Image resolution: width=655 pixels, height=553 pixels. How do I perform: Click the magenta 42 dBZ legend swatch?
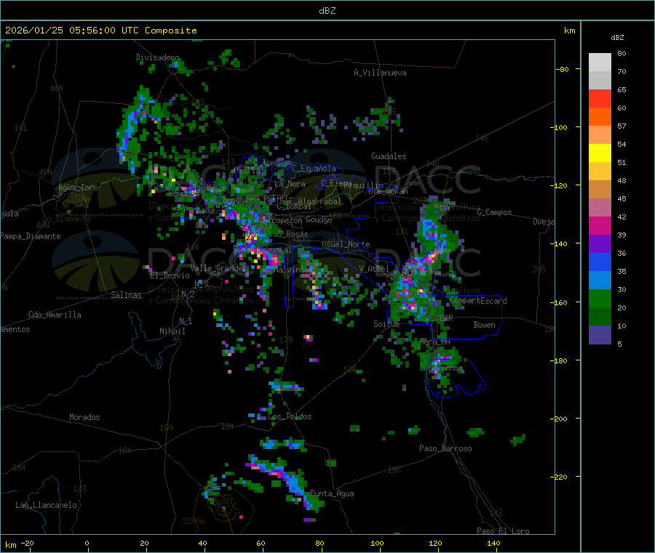click(x=600, y=225)
